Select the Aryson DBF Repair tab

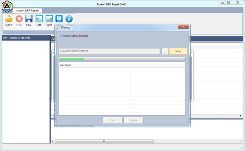(27, 11)
